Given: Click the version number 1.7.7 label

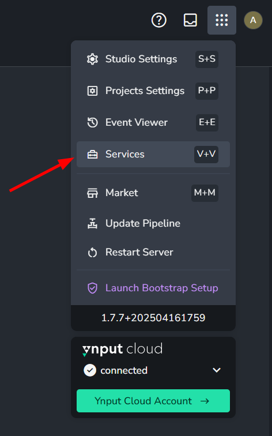Looking at the screenshot, I should click(x=153, y=318).
